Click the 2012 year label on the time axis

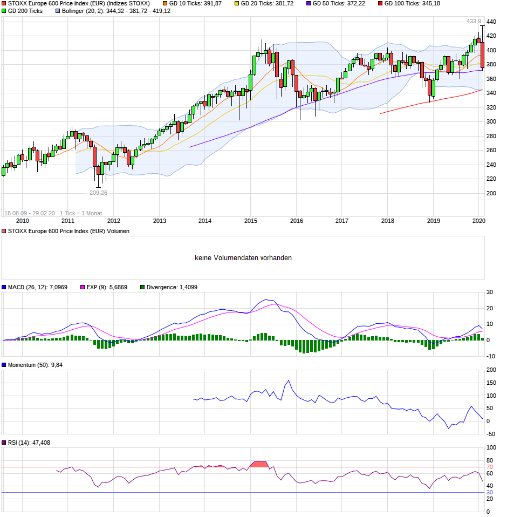[x=113, y=221]
